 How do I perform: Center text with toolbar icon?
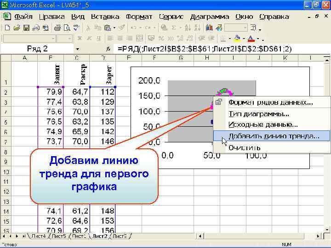pos(120,38)
